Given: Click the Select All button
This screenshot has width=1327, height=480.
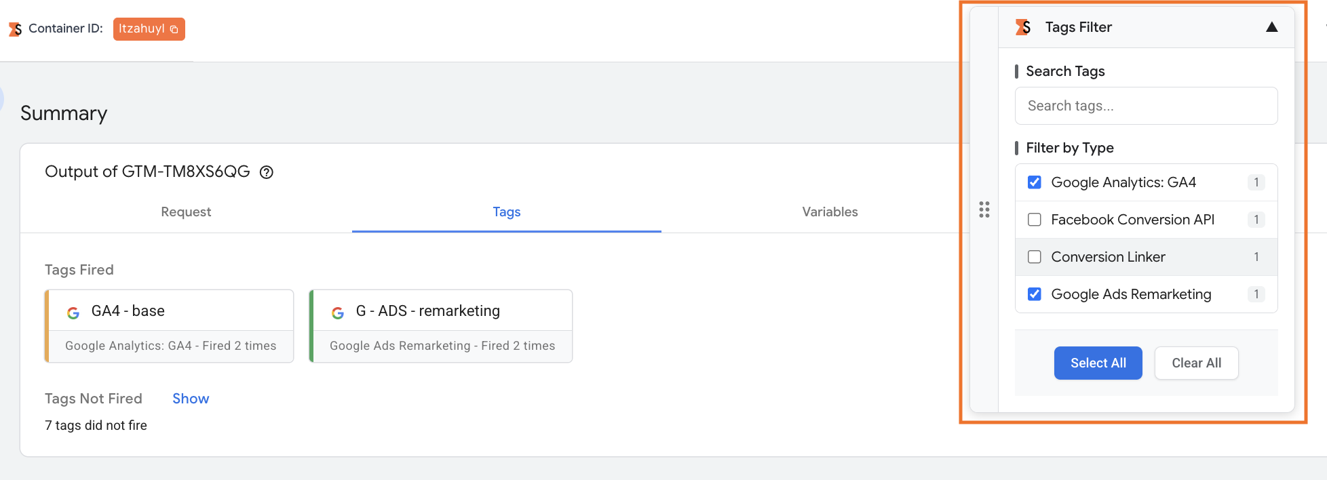Looking at the screenshot, I should pyautogui.click(x=1098, y=363).
